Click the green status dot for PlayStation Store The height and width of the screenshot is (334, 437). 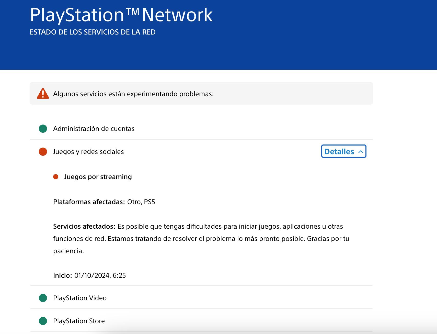(x=43, y=321)
